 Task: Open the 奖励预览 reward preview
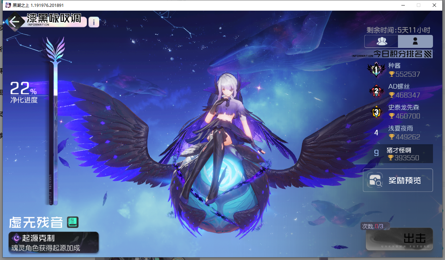tap(398, 180)
